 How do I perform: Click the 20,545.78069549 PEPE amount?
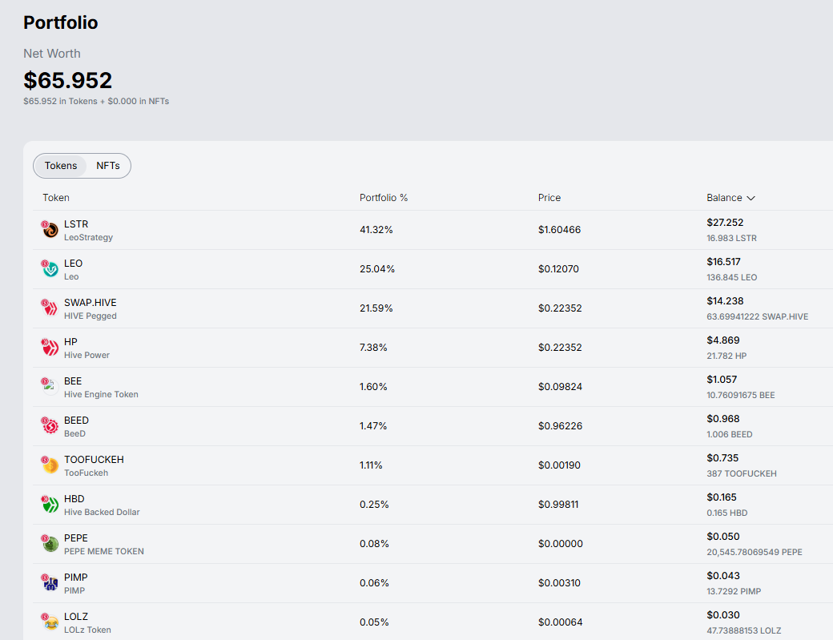[x=755, y=553]
